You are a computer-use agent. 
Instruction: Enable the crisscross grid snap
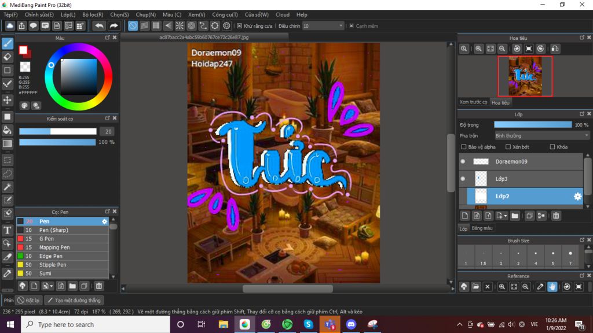[x=156, y=25]
